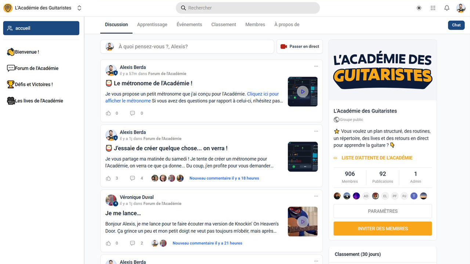The image size is (470, 264).
Task: Open the apps grid icon
Action: [x=433, y=8]
